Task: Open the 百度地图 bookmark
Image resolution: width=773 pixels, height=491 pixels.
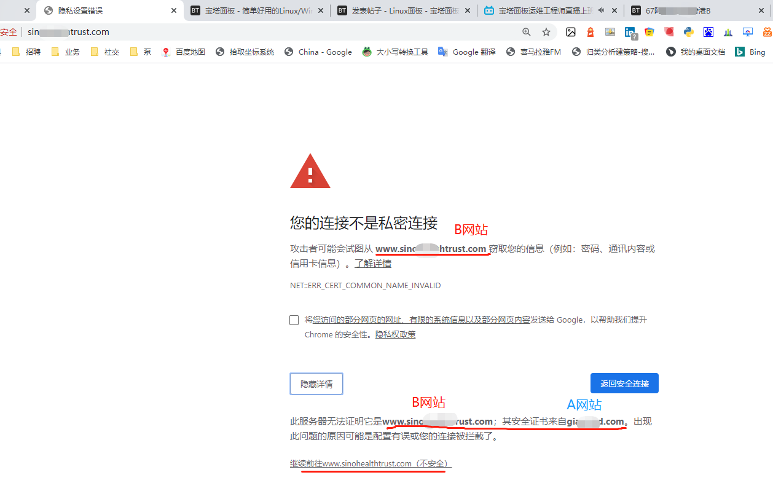Action: [184, 52]
